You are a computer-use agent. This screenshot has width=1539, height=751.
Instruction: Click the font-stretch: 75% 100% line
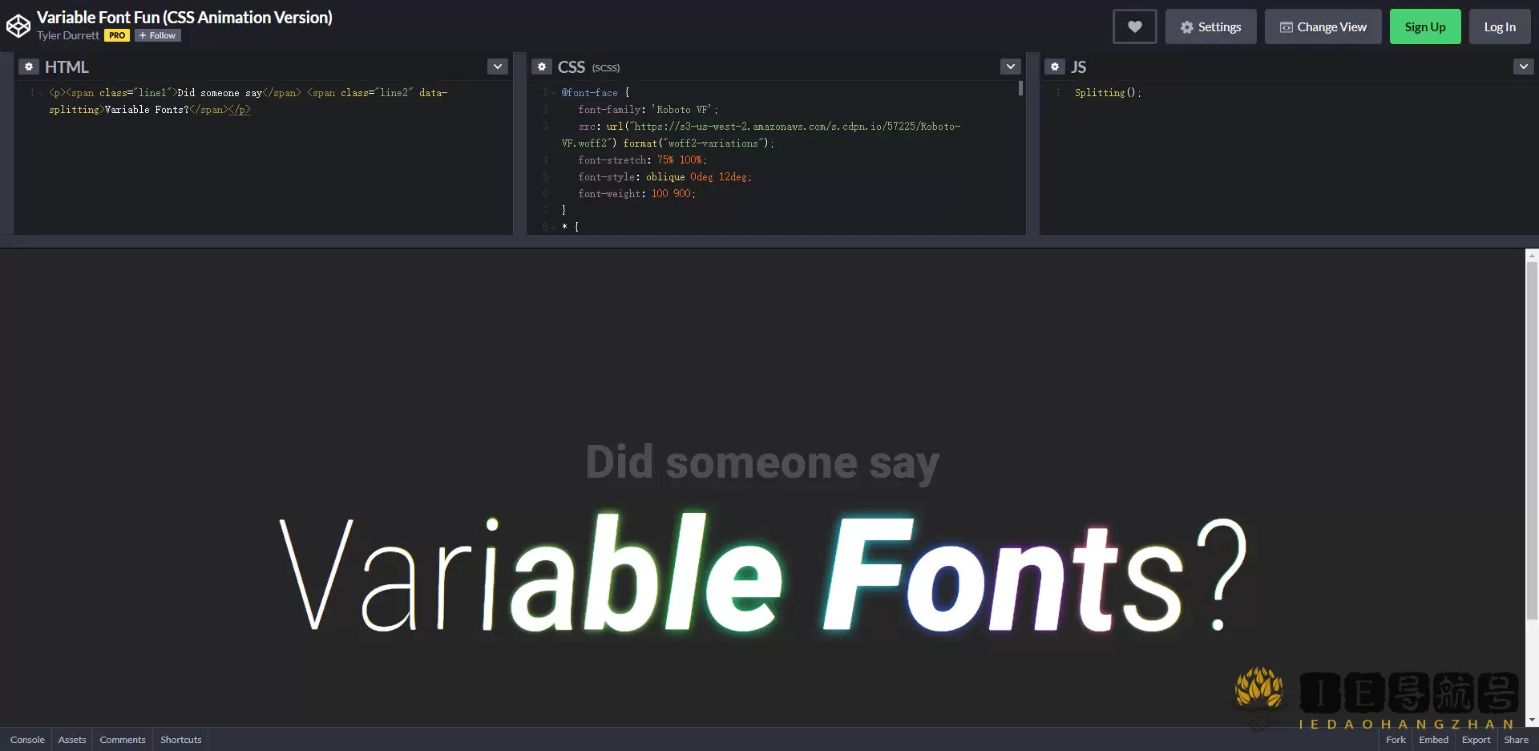tap(642, 160)
